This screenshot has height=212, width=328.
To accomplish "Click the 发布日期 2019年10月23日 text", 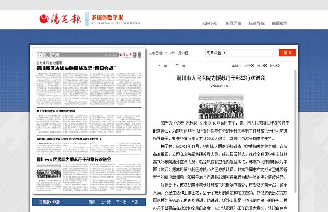I will (x=168, y=53).
